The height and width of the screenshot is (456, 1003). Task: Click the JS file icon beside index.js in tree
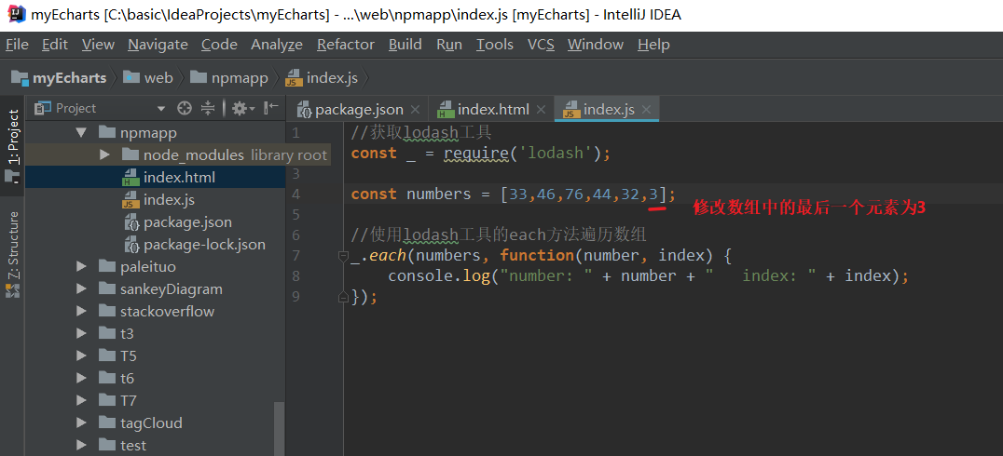pyautogui.click(x=131, y=200)
